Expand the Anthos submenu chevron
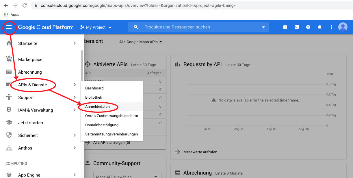The height and width of the screenshot is (178, 353). point(75,148)
